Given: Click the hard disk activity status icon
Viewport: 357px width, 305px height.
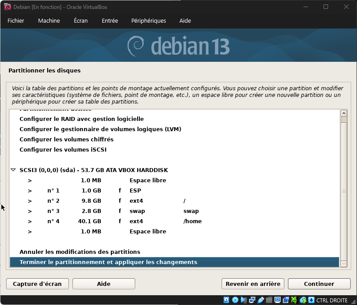Looking at the screenshot, I should click(x=226, y=300).
